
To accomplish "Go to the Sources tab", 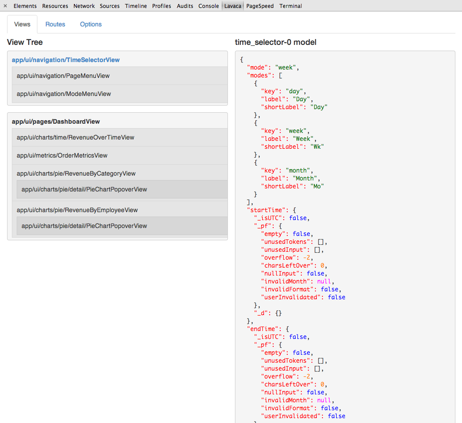I will pos(110,6).
